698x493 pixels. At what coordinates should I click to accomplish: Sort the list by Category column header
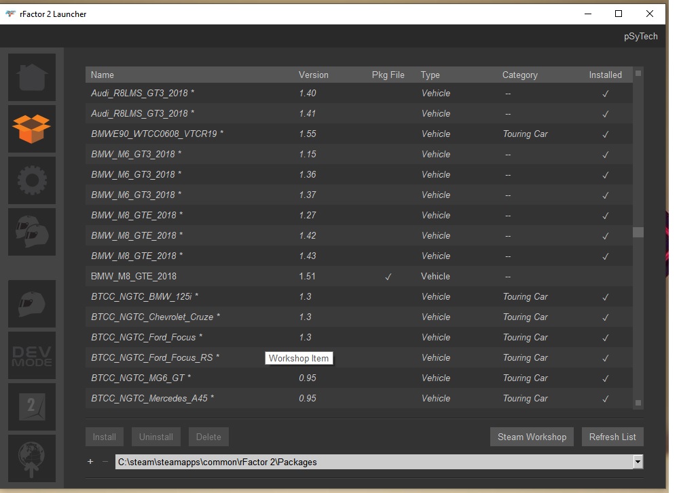519,75
